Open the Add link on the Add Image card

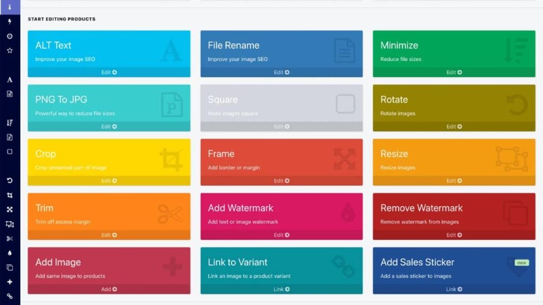point(109,289)
